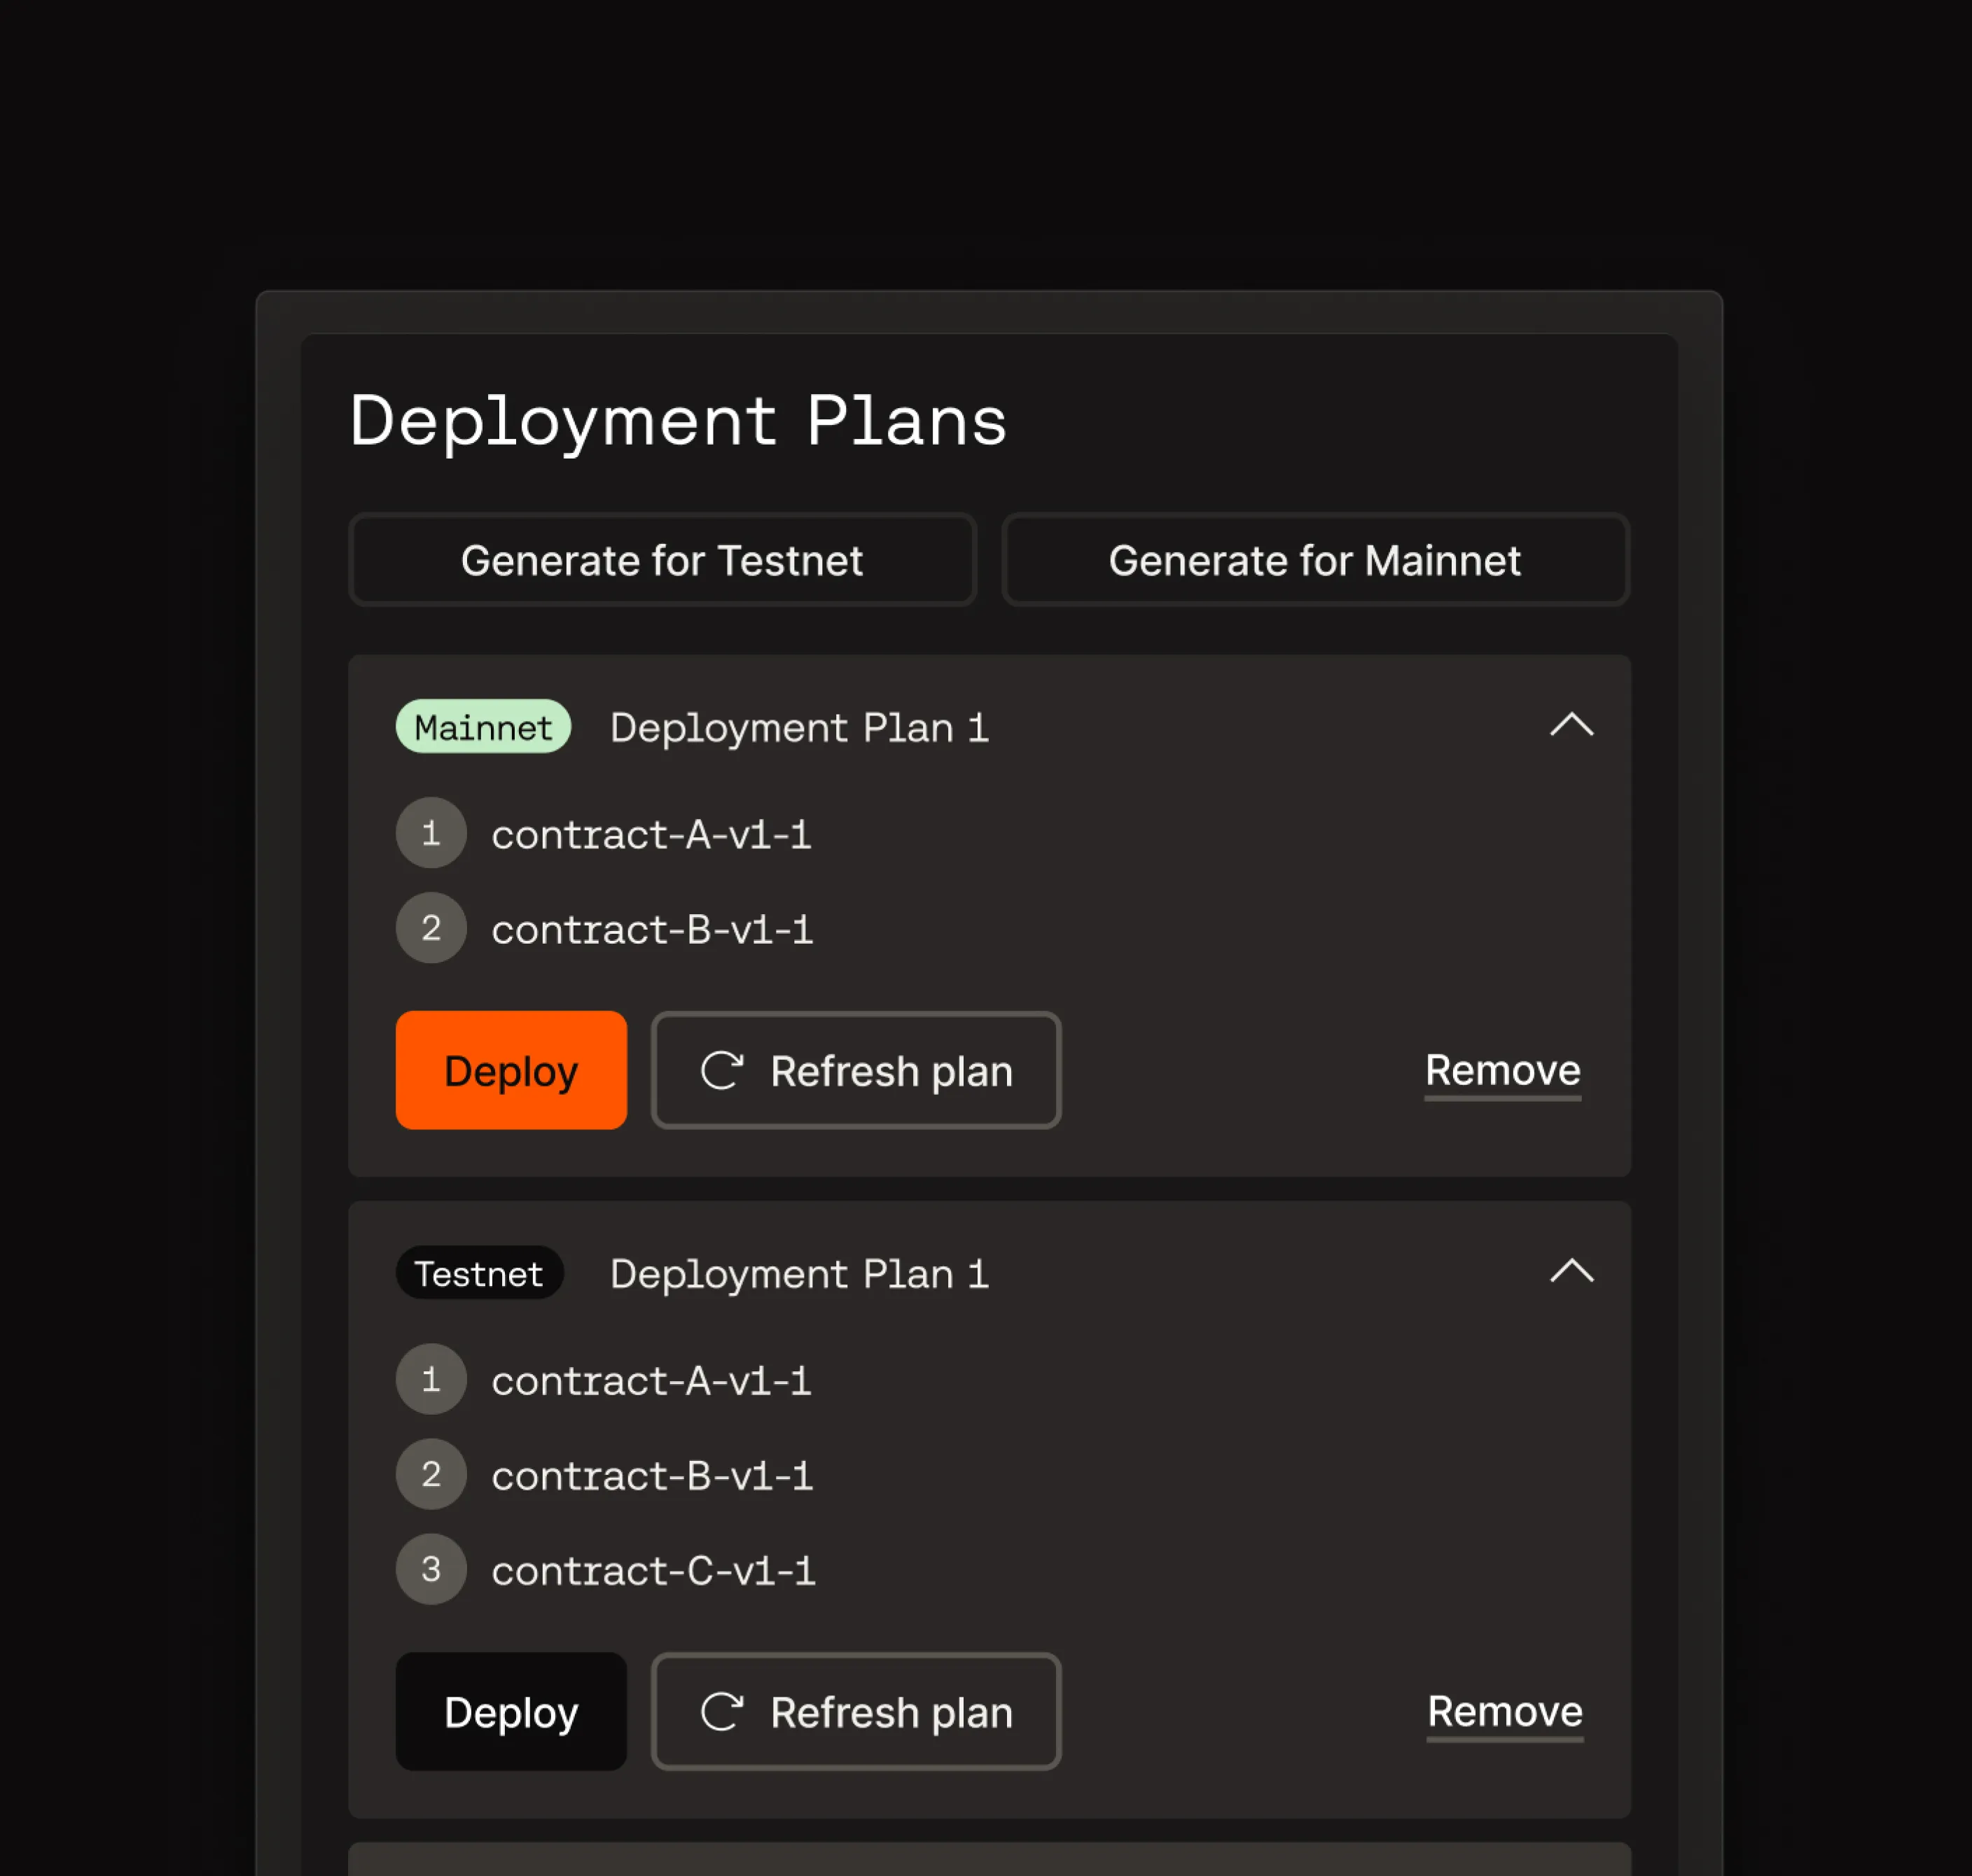Click step 3 badge for contract-C
The height and width of the screenshot is (1876, 1972).
point(431,1569)
